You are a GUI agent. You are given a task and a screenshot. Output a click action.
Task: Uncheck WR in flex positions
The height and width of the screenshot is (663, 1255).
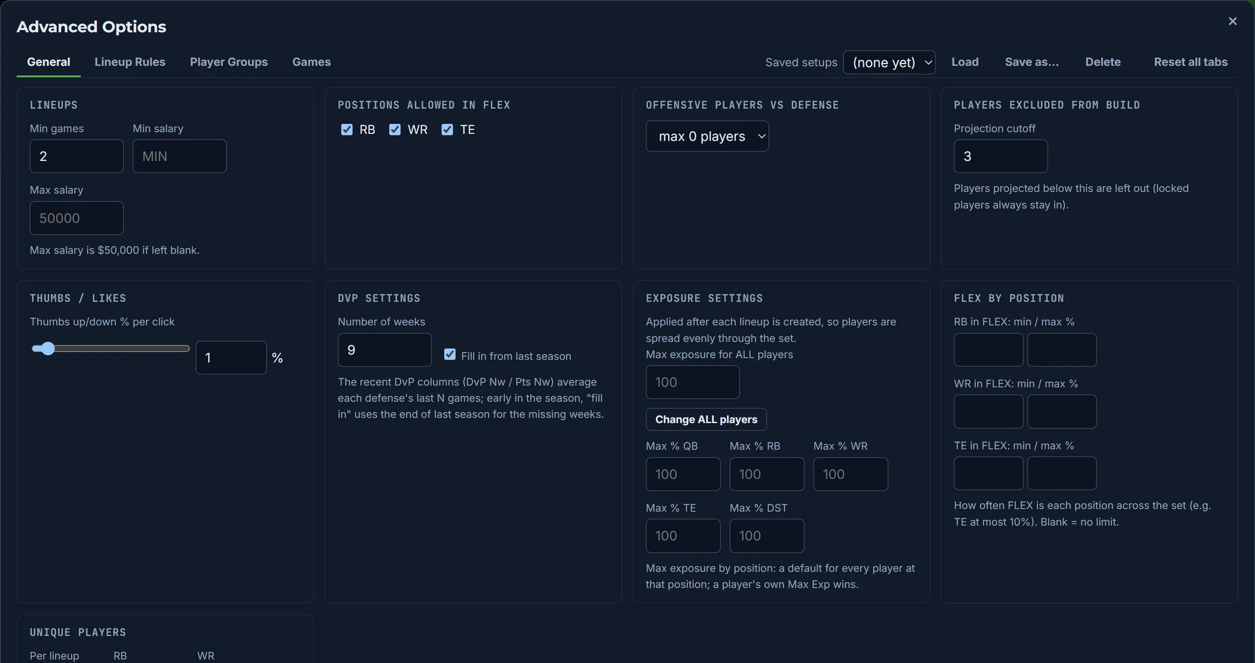(395, 130)
